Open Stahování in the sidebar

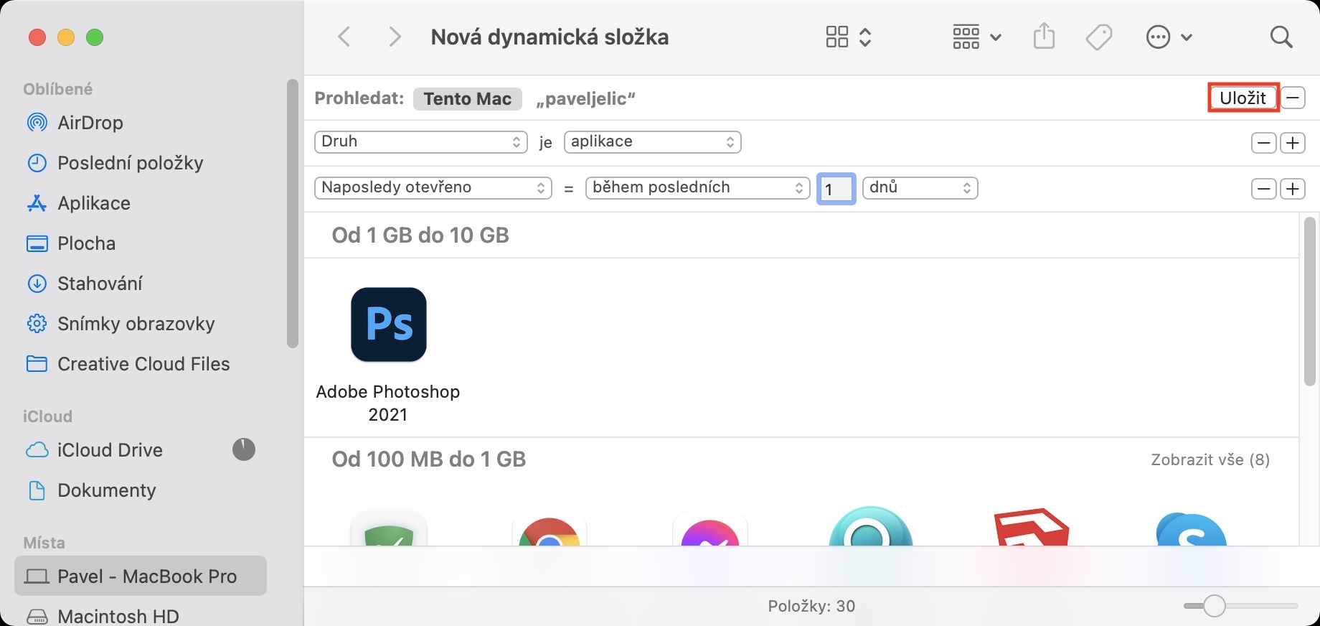pyautogui.click(x=100, y=284)
